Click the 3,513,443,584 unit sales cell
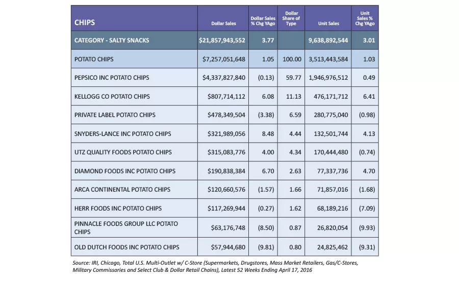Viewport: 459px width, 281px height. (328, 59)
